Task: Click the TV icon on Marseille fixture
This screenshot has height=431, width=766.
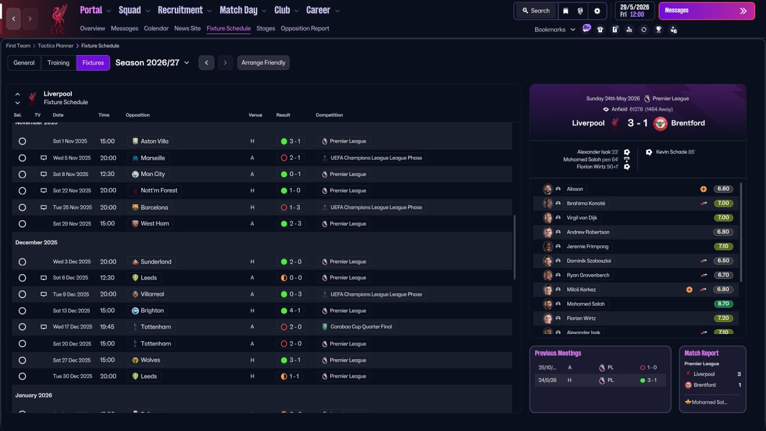Action: pyautogui.click(x=43, y=158)
